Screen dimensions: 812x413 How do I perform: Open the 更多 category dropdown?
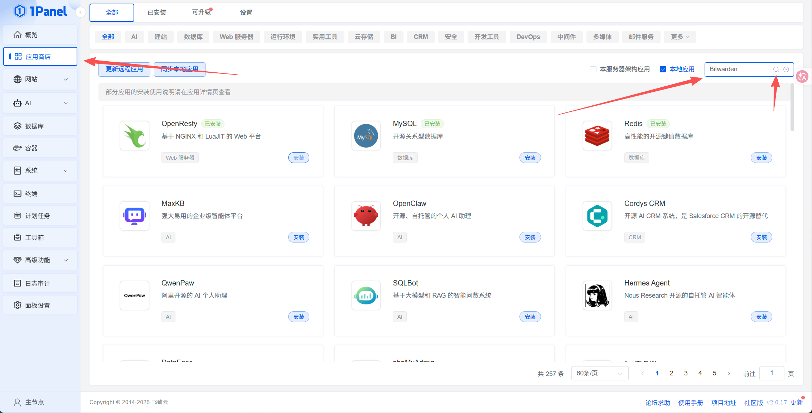[680, 37]
